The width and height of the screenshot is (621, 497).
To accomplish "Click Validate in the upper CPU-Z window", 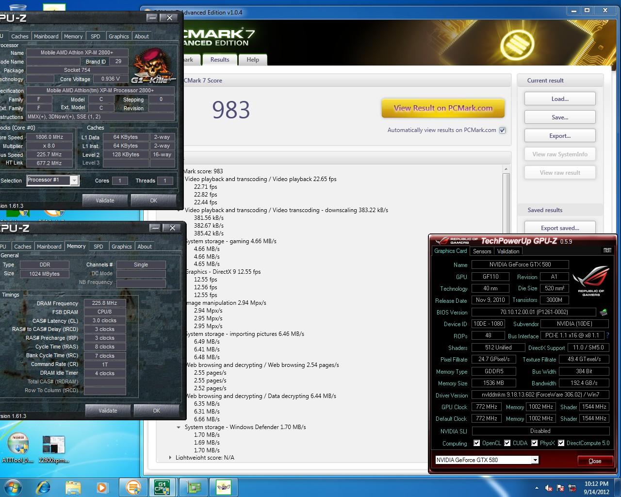I will (105, 200).
